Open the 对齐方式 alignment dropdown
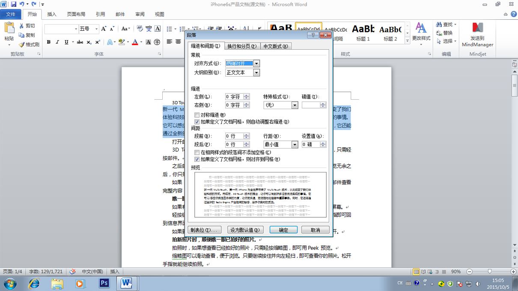Viewport: 518px width, 291px height. tap(256, 63)
